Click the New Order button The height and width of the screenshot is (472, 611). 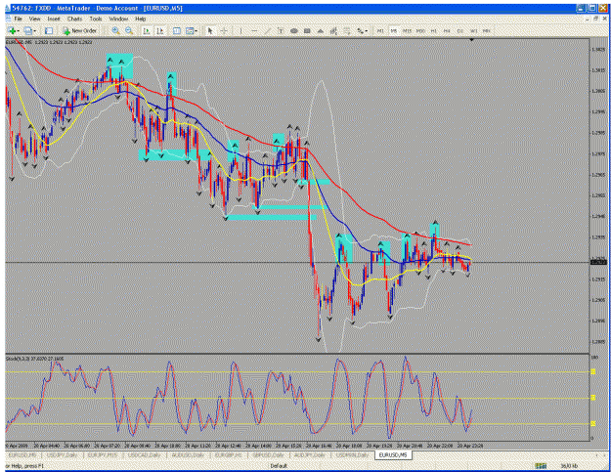[x=80, y=30]
